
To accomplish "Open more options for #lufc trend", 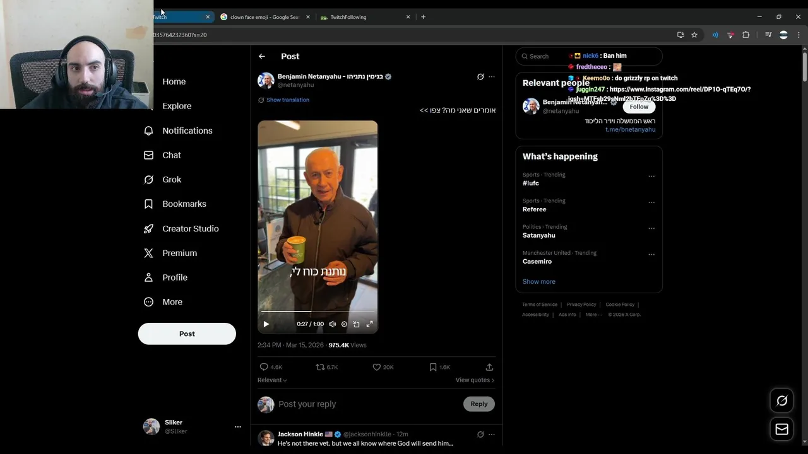I will point(651,176).
